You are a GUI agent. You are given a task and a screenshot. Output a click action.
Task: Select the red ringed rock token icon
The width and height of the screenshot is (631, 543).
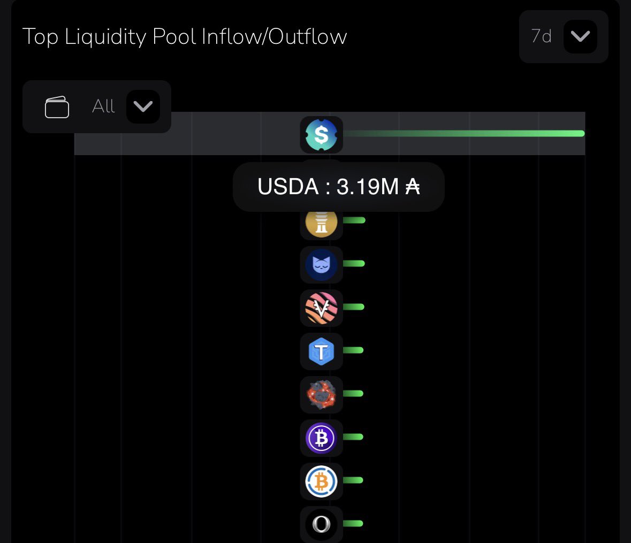321,395
